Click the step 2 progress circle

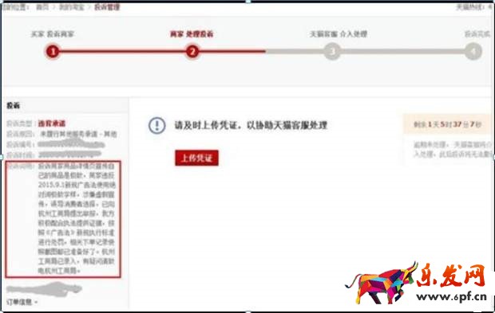192,51
